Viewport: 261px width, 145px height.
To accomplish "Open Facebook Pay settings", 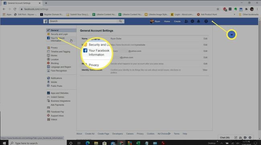I will (x=57, y=112).
